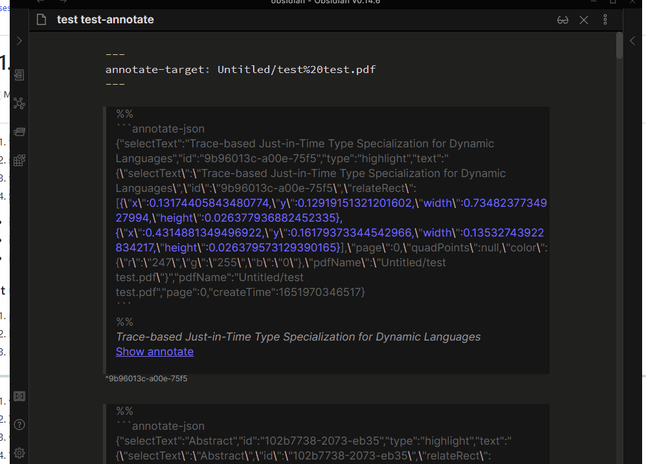Close the test test-annotate pane
This screenshot has width=646, height=464.
[584, 20]
